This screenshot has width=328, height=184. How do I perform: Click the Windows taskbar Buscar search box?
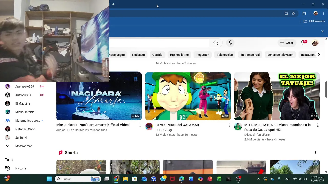78,179
